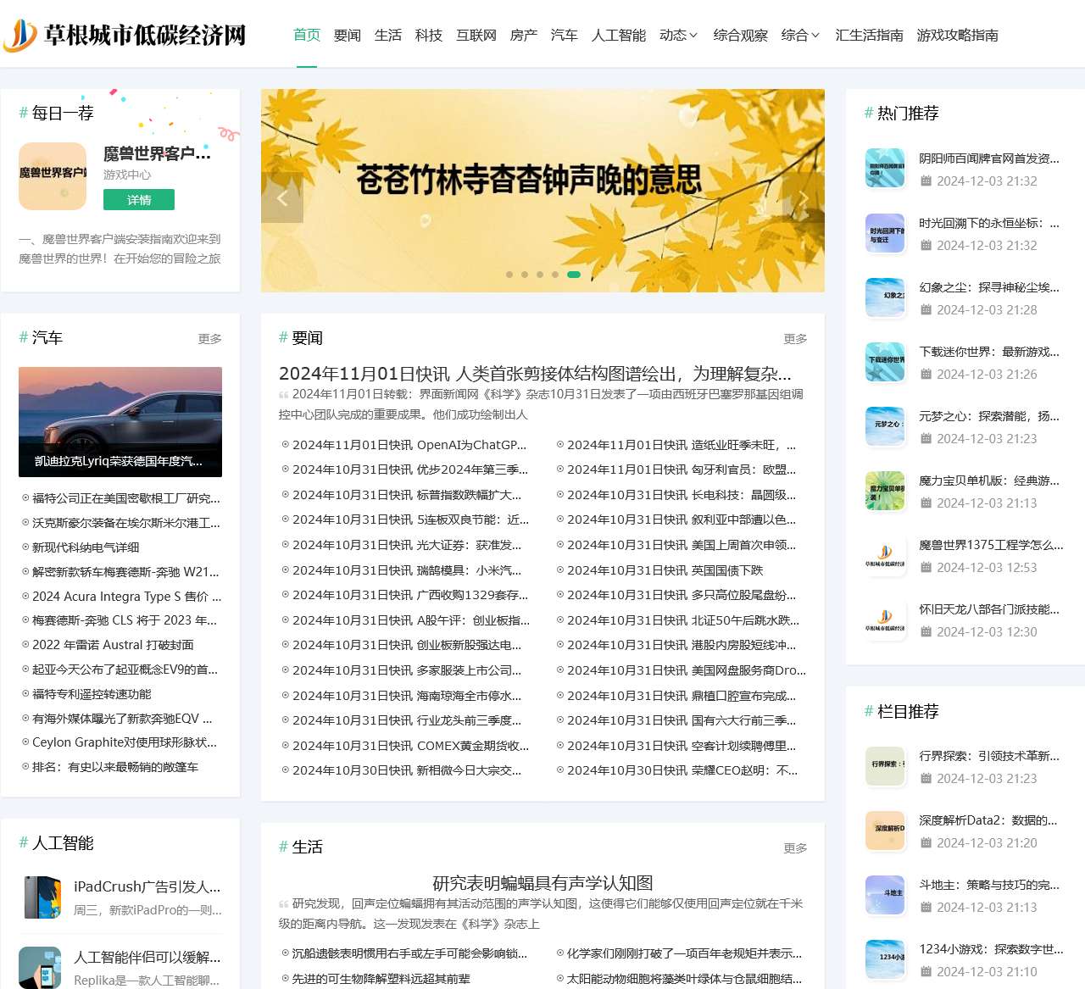Image resolution: width=1085 pixels, height=989 pixels.
Task: Expand the 综合 navigation dropdown
Action: coord(800,36)
